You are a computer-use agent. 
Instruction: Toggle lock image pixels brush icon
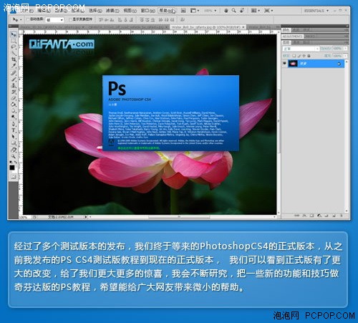(299, 56)
